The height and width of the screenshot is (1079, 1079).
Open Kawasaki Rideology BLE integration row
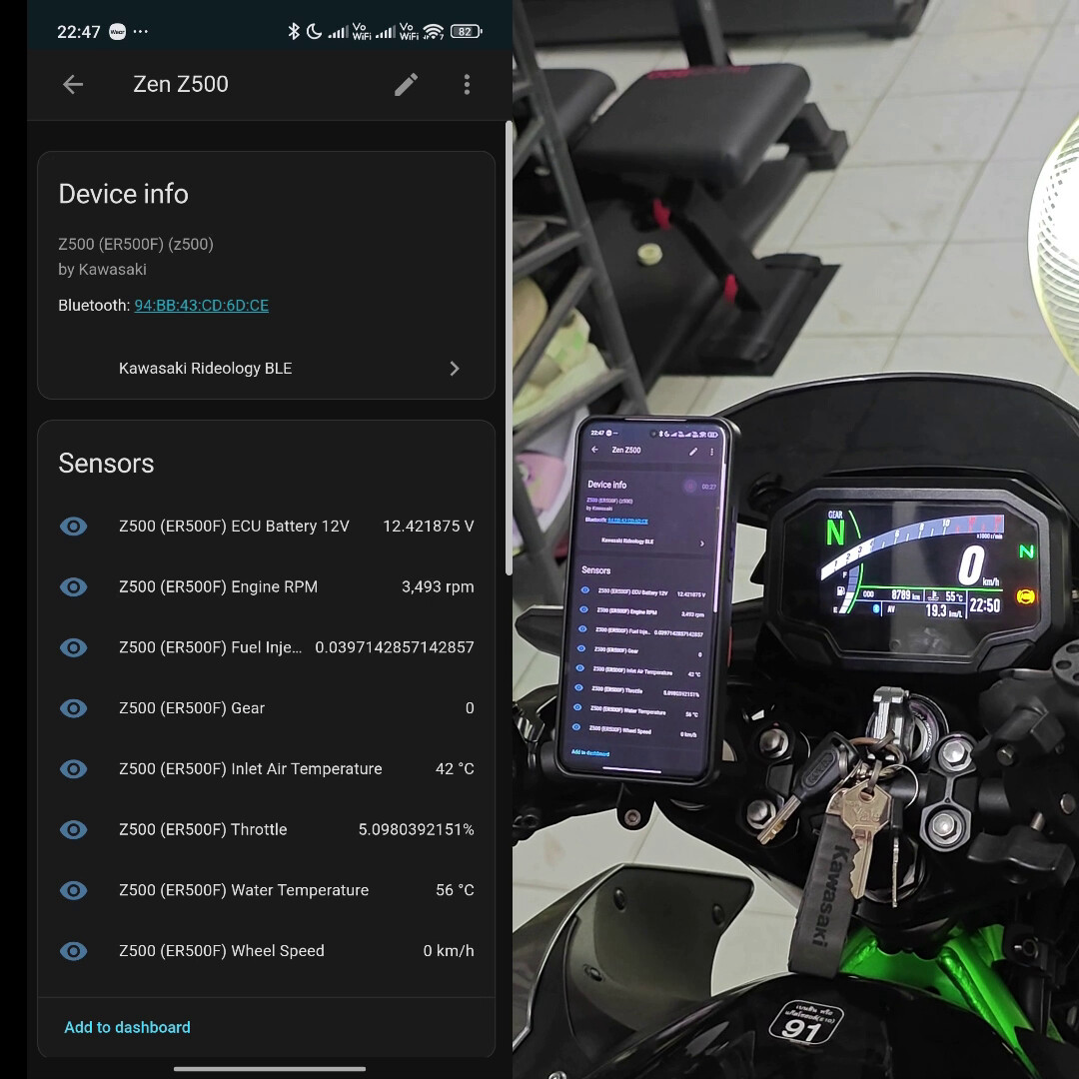coord(267,369)
